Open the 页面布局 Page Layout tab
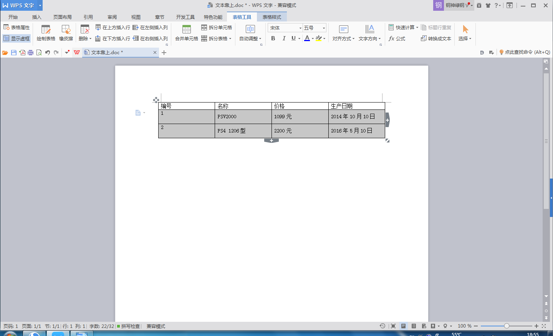 pos(63,17)
